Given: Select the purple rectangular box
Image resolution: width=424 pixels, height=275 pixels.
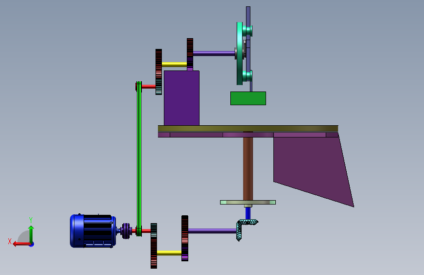Looking at the screenshot, I should coord(182,98).
